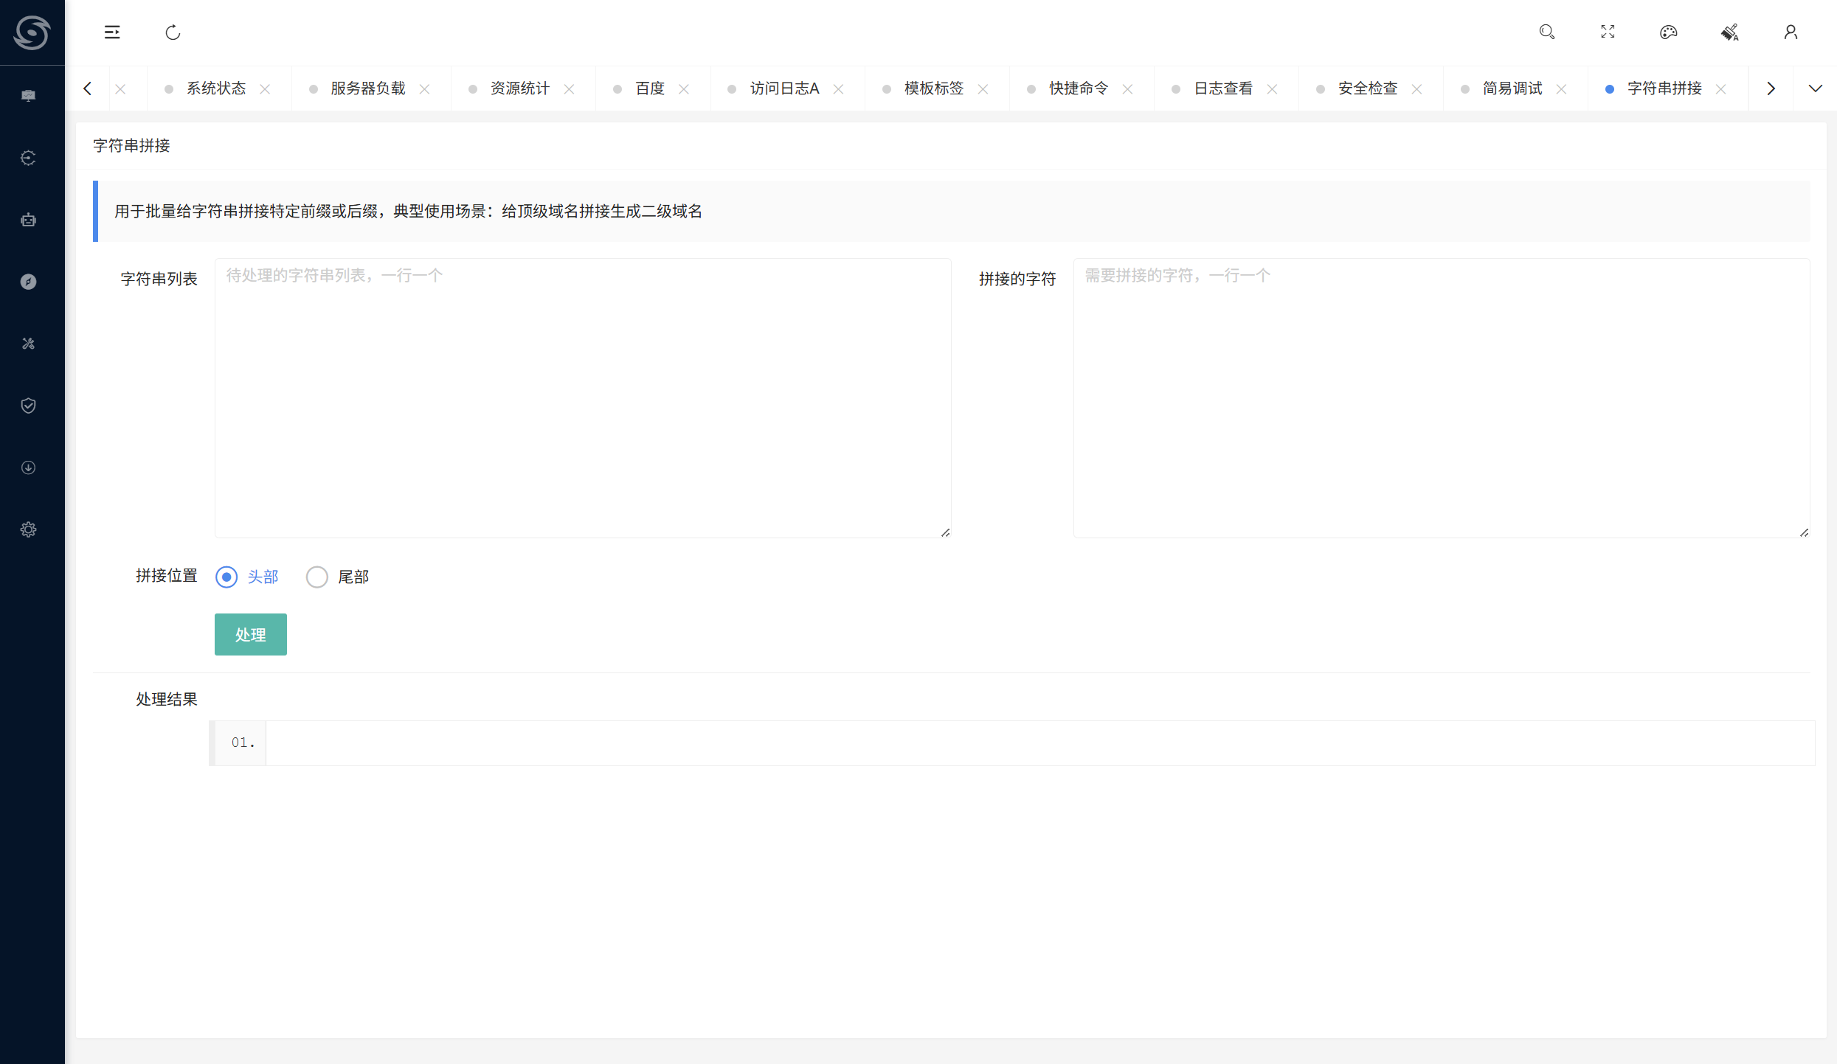The image size is (1837, 1064).
Task: Focus the 拼接的字符 text area
Action: point(1442,398)
